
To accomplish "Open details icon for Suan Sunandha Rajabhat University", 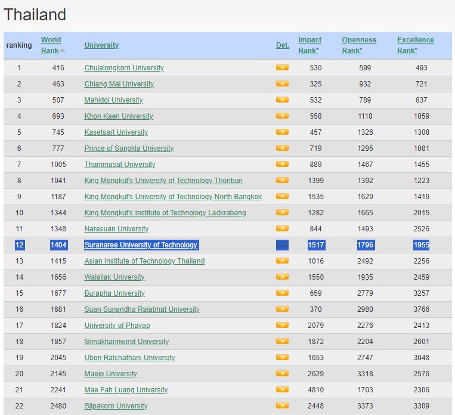I will [x=282, y=309].
